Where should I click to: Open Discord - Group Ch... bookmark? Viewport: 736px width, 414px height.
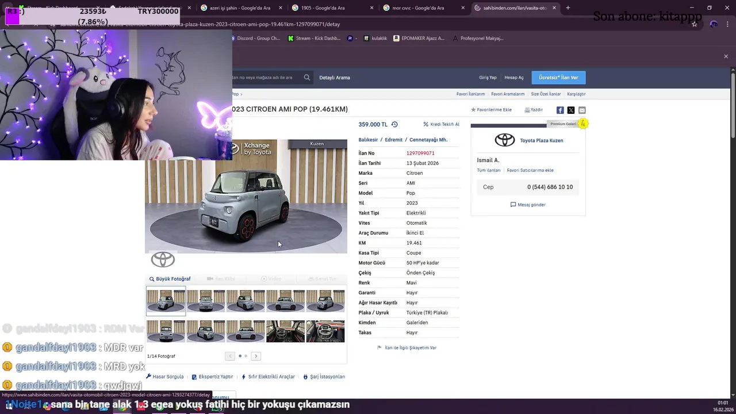(x=255, y=38)
